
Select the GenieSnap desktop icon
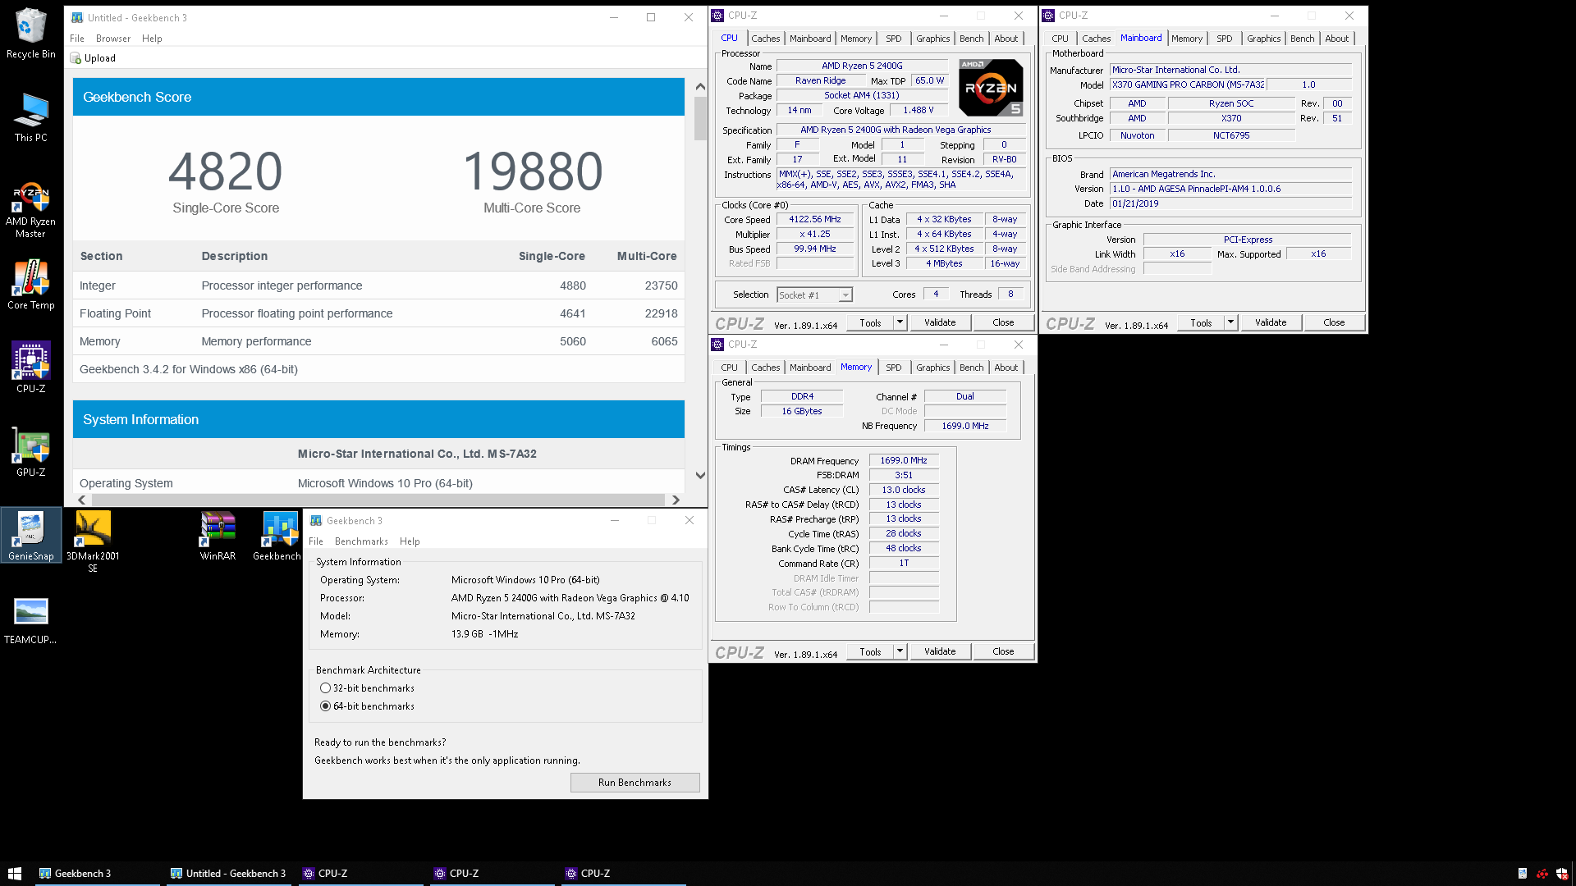[x=31, y=535]
